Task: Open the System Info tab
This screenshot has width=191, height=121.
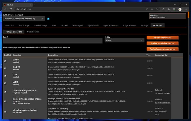Action: click(x=93, y=25)
